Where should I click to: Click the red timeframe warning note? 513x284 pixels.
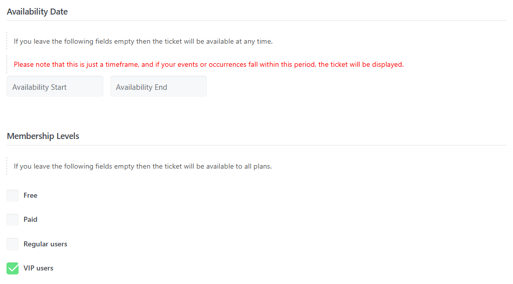point(208,65)
